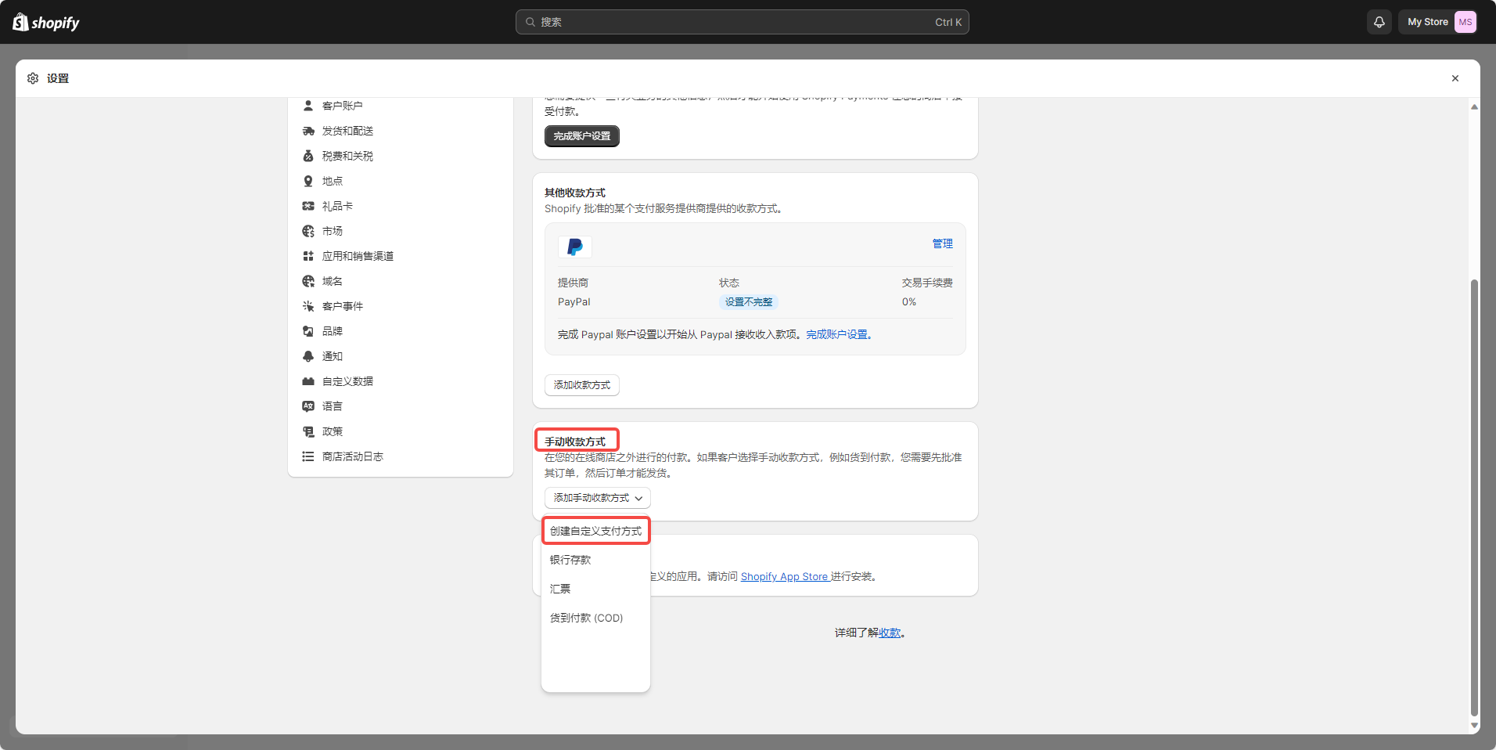Click My Store account button

pyautogui.click(x=1439, y=22)
